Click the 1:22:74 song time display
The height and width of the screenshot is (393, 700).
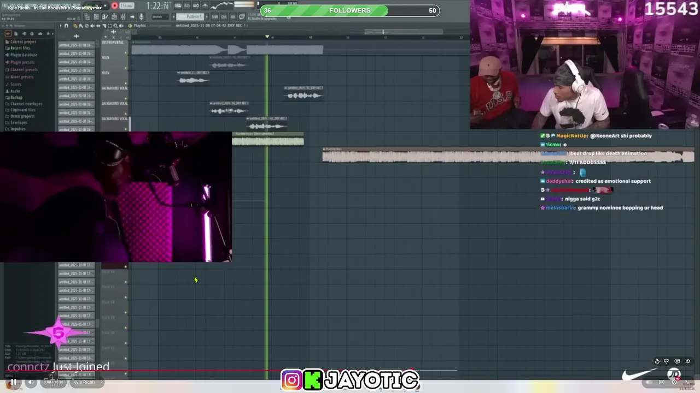pos(157,6)
